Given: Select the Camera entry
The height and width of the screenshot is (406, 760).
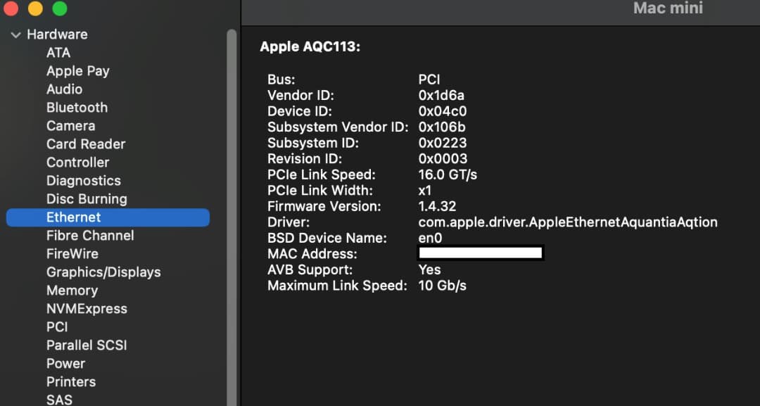Looking at the screenshot, I should coord(70,125).
